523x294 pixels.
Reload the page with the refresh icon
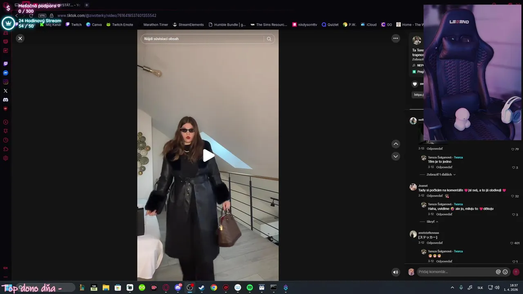(31, 16)
